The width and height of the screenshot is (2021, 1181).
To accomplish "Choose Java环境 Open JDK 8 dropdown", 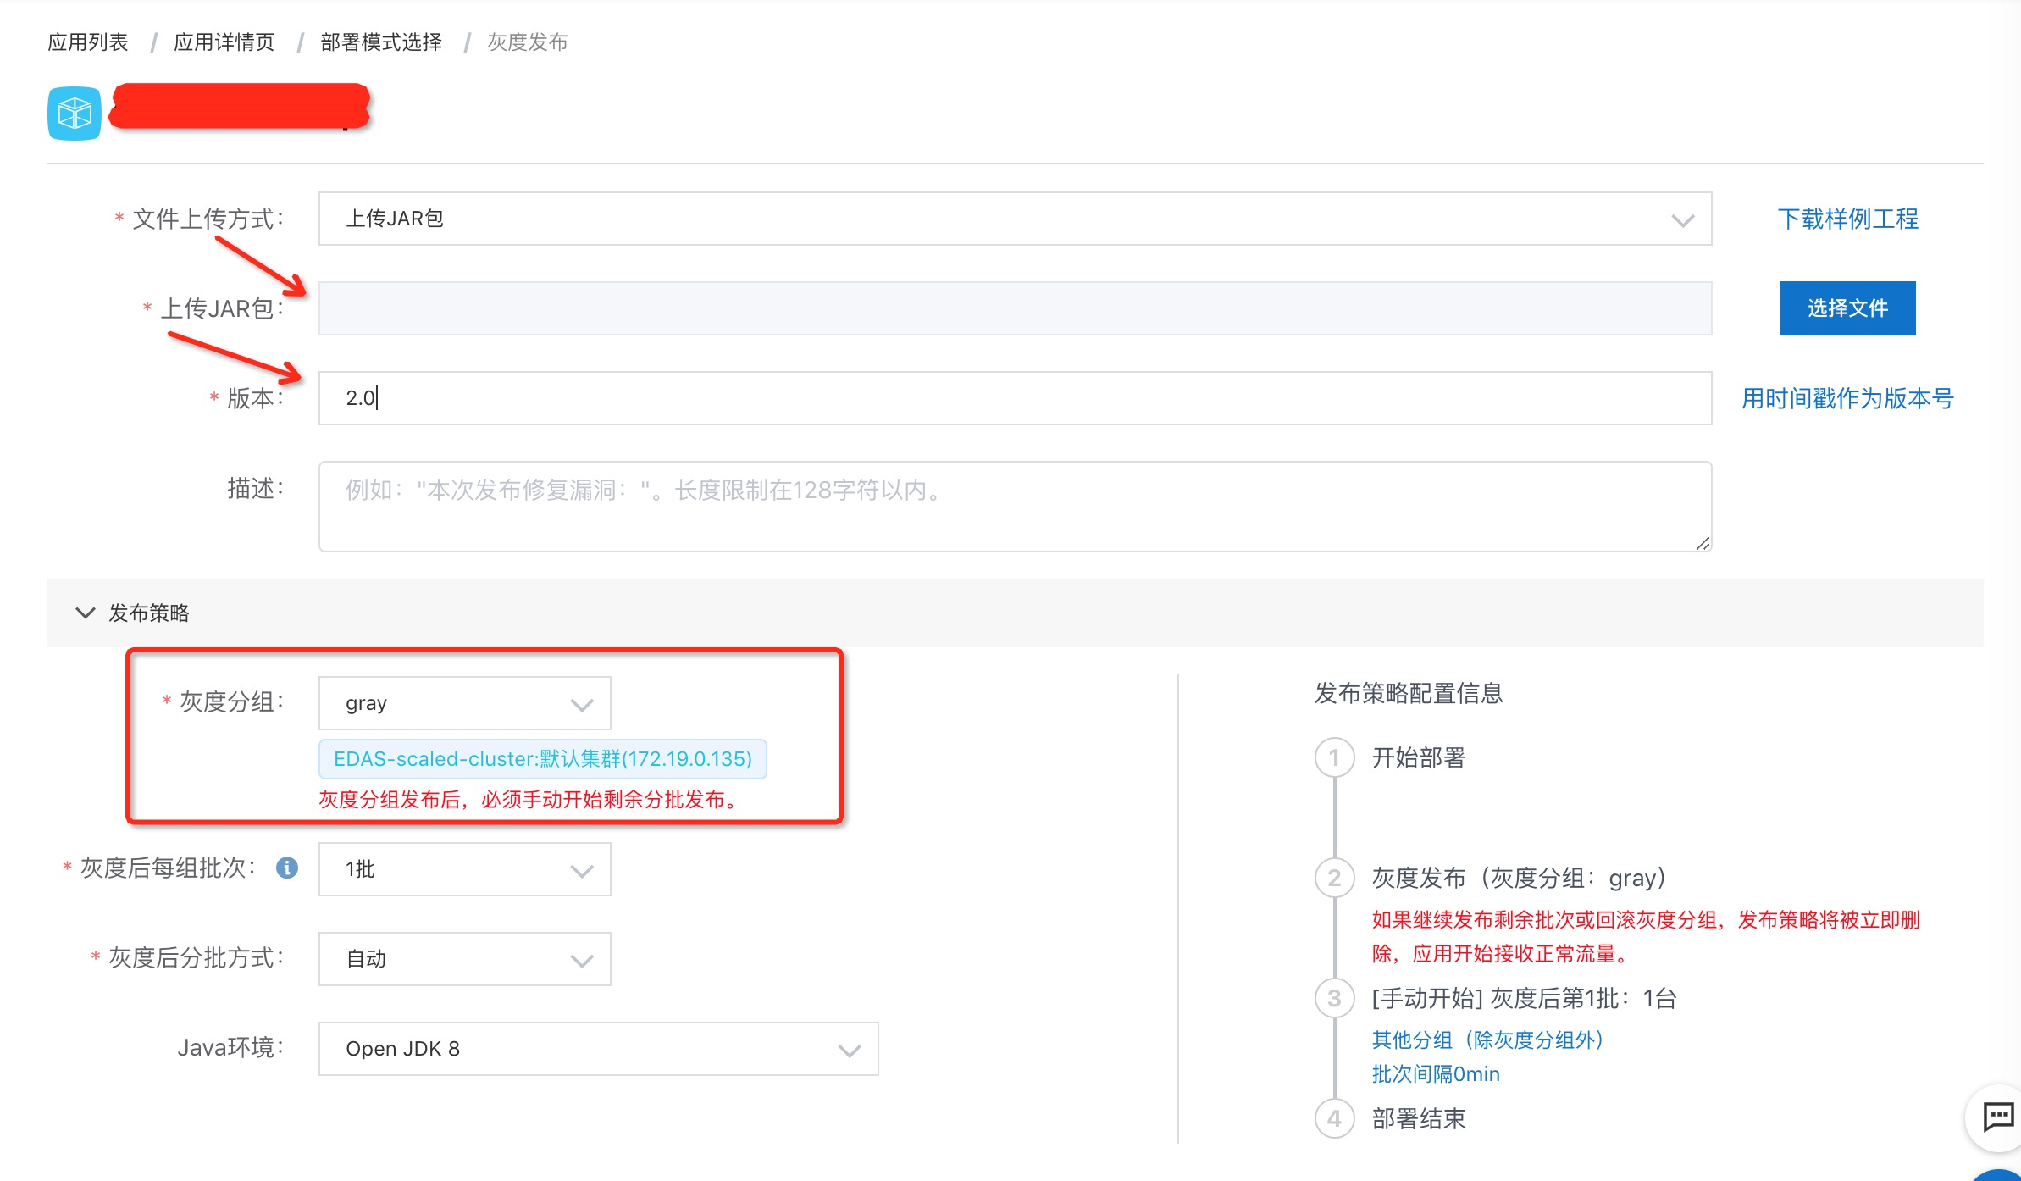I will [598, 1049].
